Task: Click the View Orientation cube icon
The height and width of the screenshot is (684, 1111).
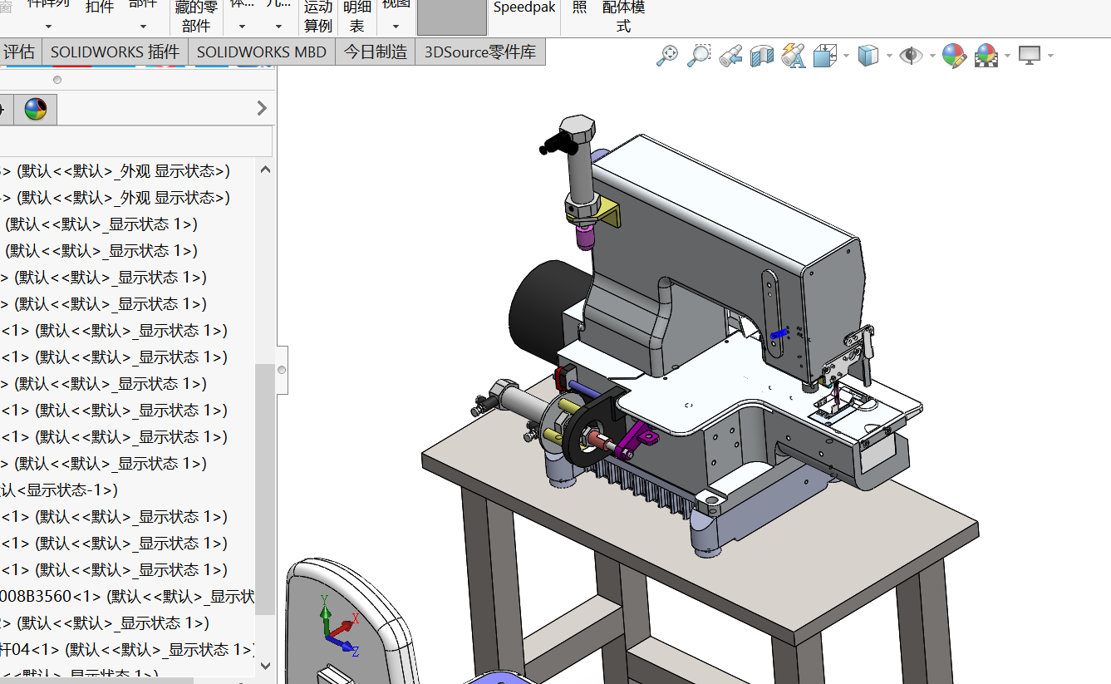Action: coord(825,56)
